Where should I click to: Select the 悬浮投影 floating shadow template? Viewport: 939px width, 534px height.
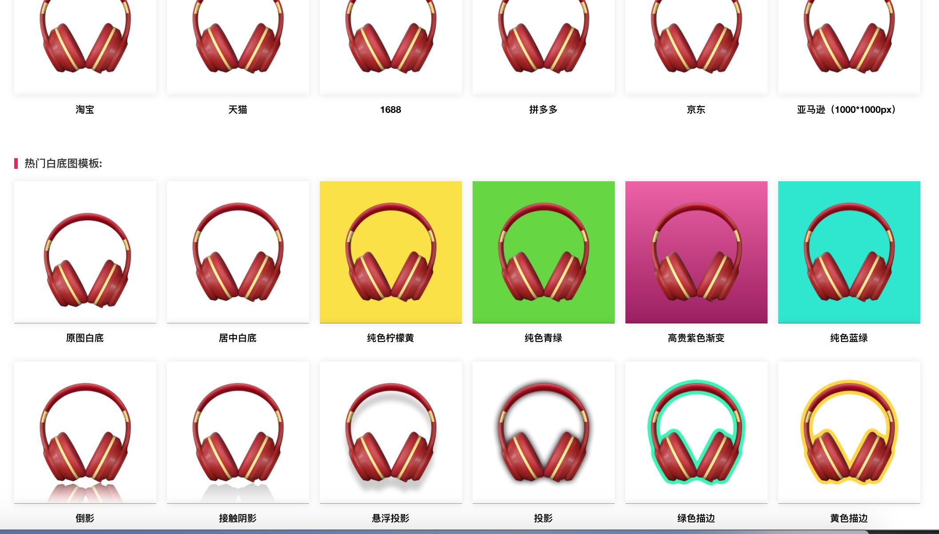pos(390,432)
